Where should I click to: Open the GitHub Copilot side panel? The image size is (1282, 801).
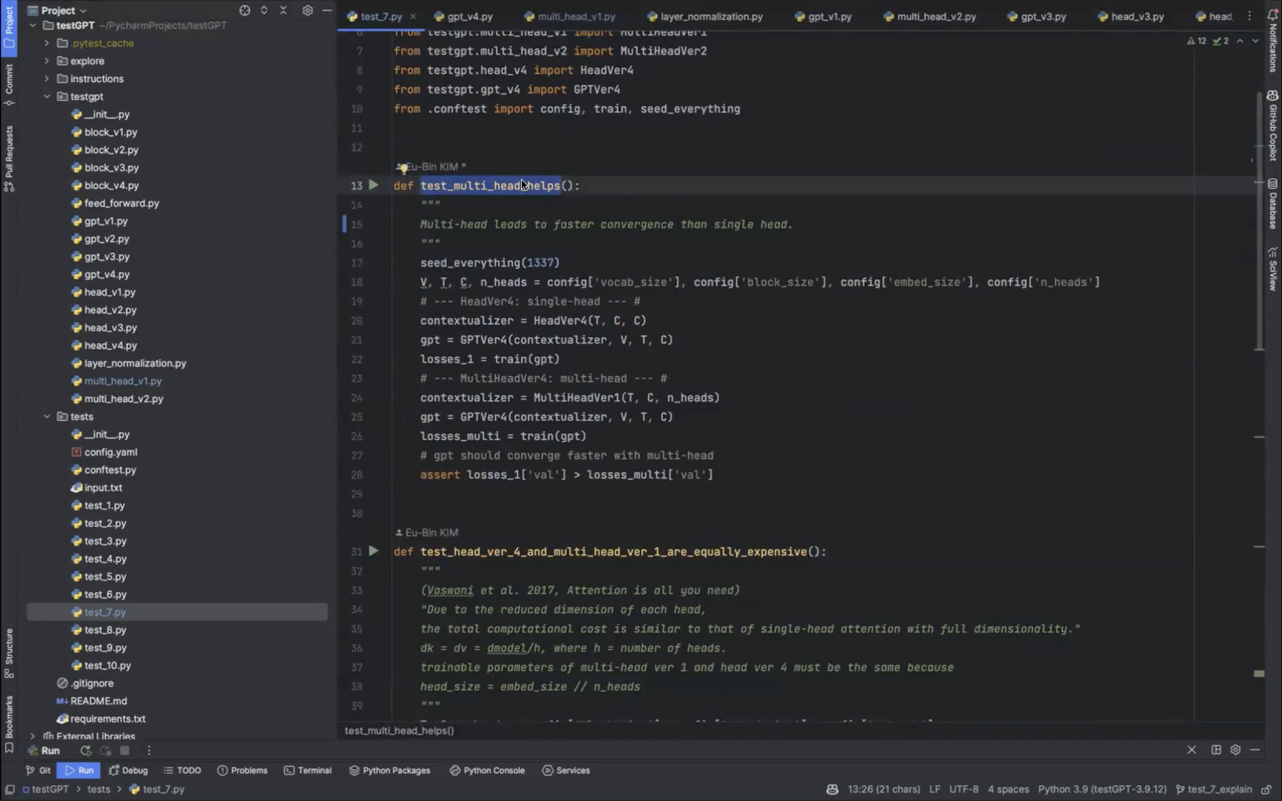point(1273,125)
